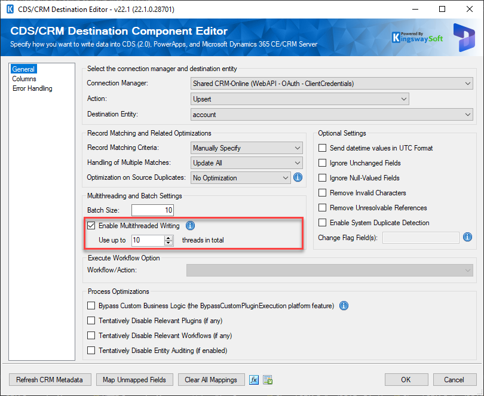Click the Cancel button
The width and height of the screenshot is (484, 396).
click(454, 380)
